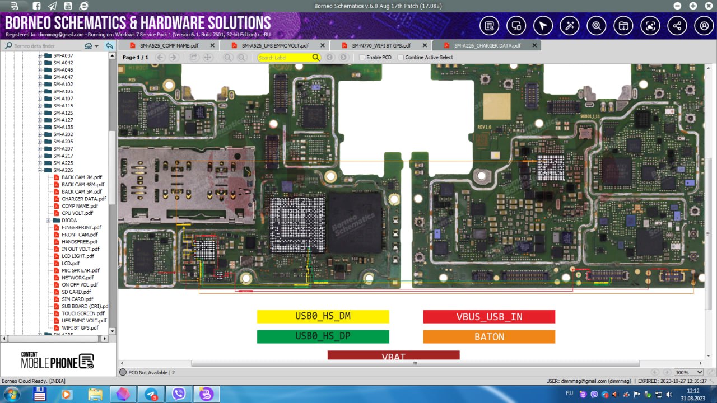Expand the SM-A107 folder node
This screenshot has width=717, height=403.
[x=40, y=99]
